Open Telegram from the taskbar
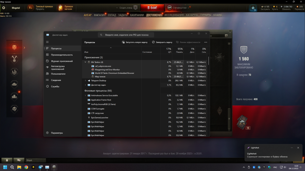The height and width of the screenshot is (171, 305). point(40,167)
